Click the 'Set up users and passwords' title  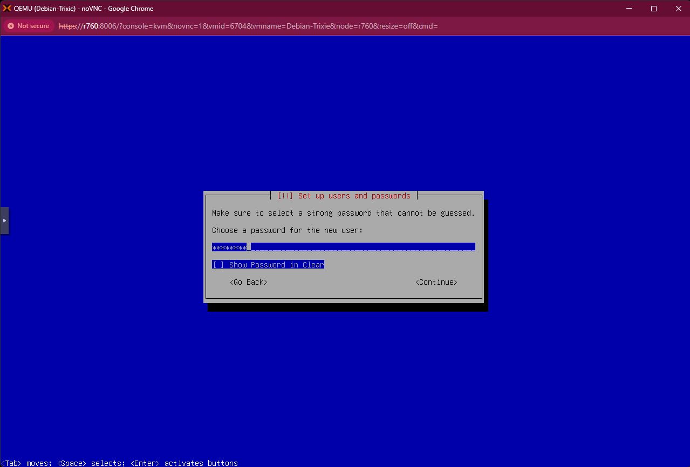tap(354, 196)
